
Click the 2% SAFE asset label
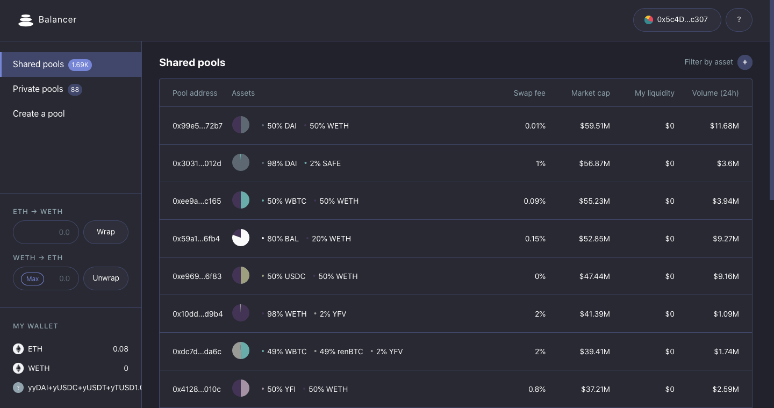click(x=325, y=163)
